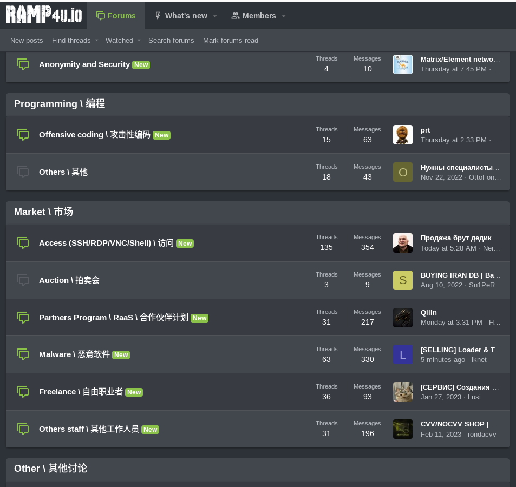The height and width of the screenshot is (487, 516).
Task: Open the Programming \ 编程 category header
Action: click(60, 104)
